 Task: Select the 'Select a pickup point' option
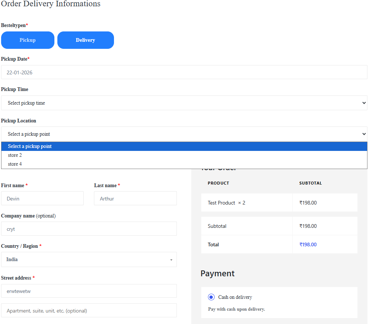pyautogui.click(x=30, y=146)
